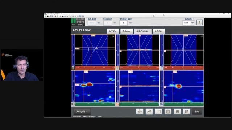The width and height of the screenshot is (232, 130).
Task: Open the last A-T-D-.. tab
Action: (x=159, y=31)
